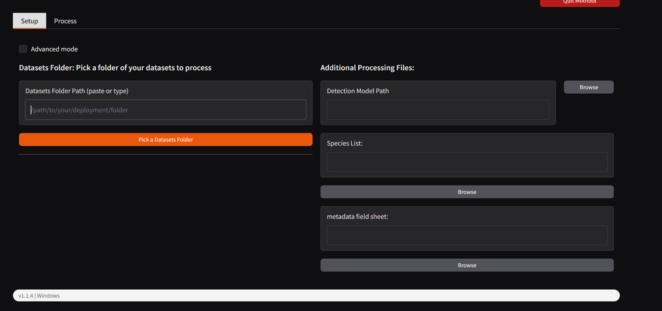The image size is (662, 311).
Task: Click the Additional Processing Files heading
Action: pyautogui.click(x=367, y=68)
